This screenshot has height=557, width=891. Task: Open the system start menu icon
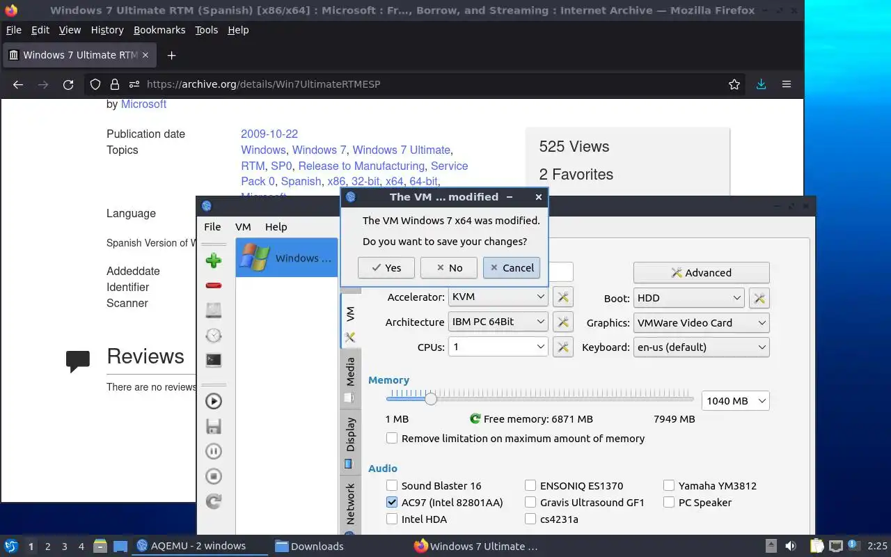(11, 546)
